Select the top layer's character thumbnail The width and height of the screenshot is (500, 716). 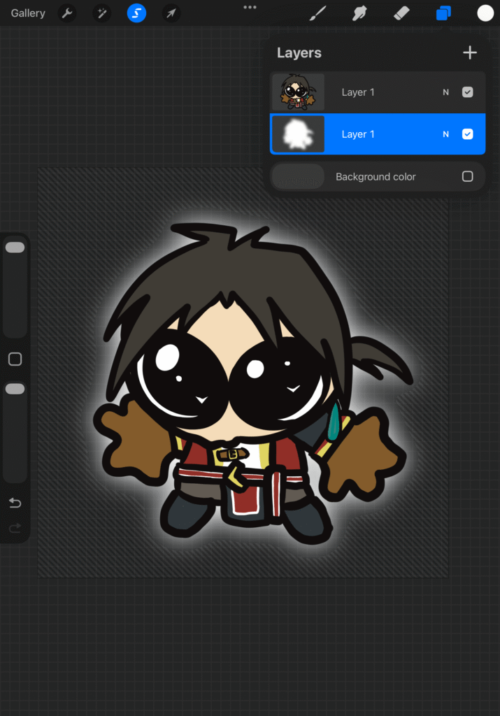pyautogui.click(x=298, y=92)
